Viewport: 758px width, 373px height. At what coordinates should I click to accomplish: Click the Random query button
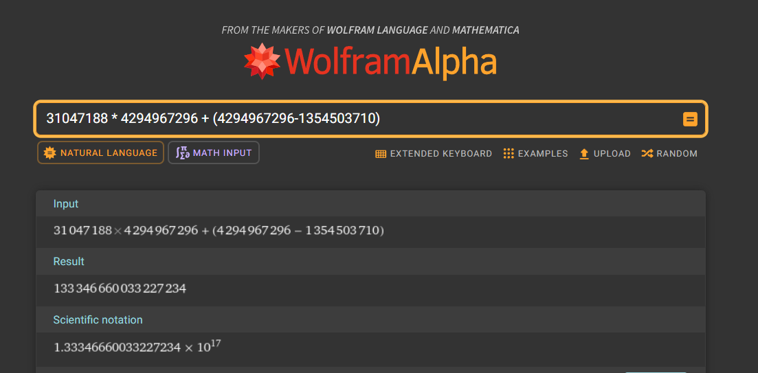coord(669,154)
